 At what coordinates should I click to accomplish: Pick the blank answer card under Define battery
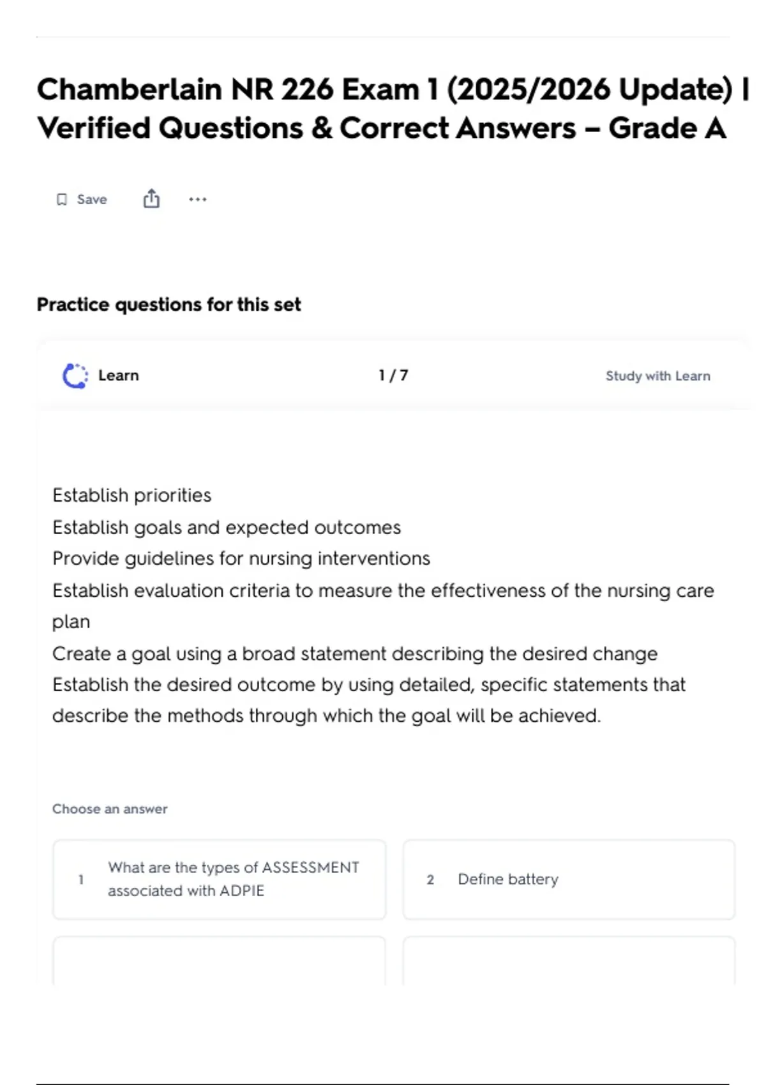[569, 961]
